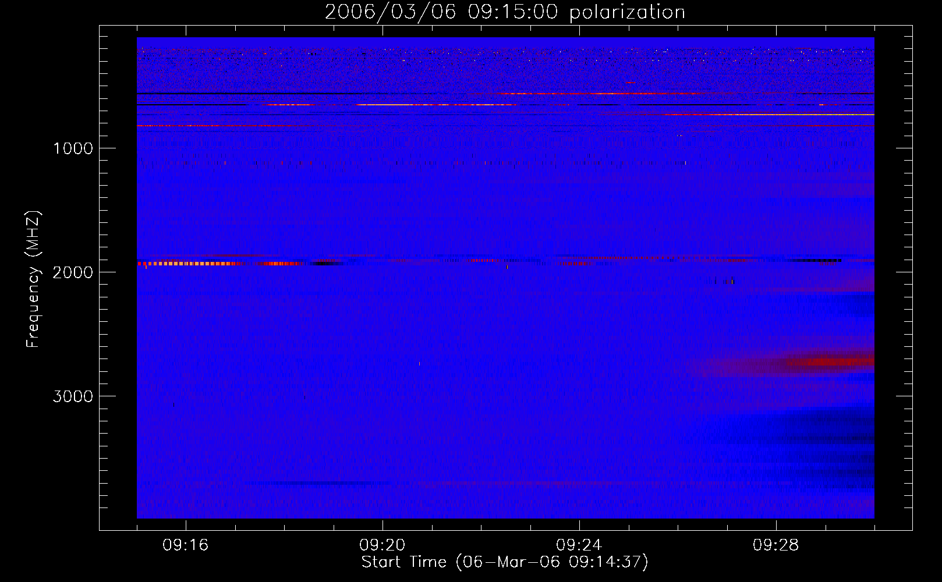942x582 pixels.
Task: Click the 09:28 time tick label
Action: click(776, 545)
